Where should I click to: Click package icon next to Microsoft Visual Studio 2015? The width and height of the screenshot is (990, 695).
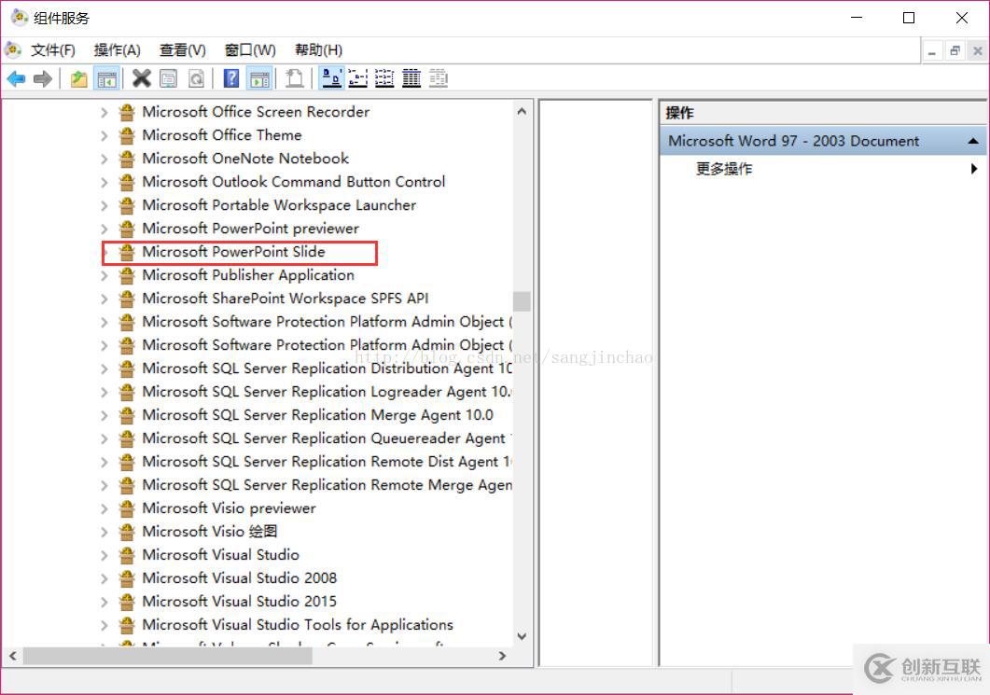(127, 602)
